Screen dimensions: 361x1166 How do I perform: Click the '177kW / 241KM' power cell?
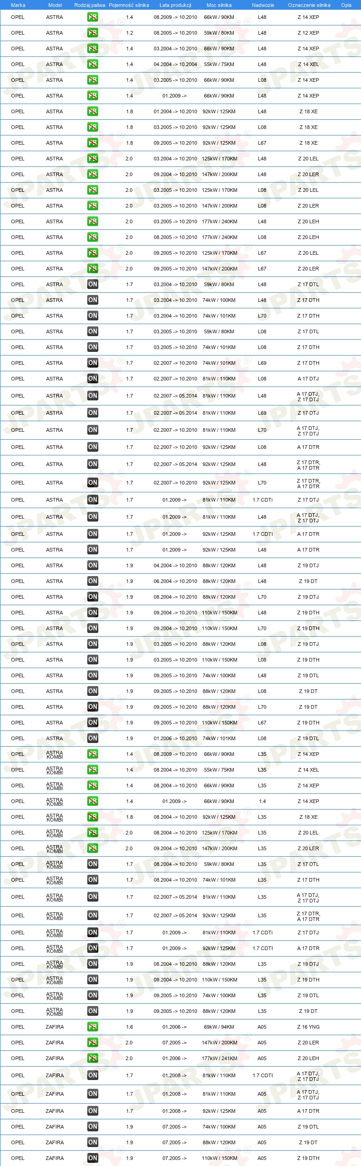pyautogui.click(x=219, y=1058)
